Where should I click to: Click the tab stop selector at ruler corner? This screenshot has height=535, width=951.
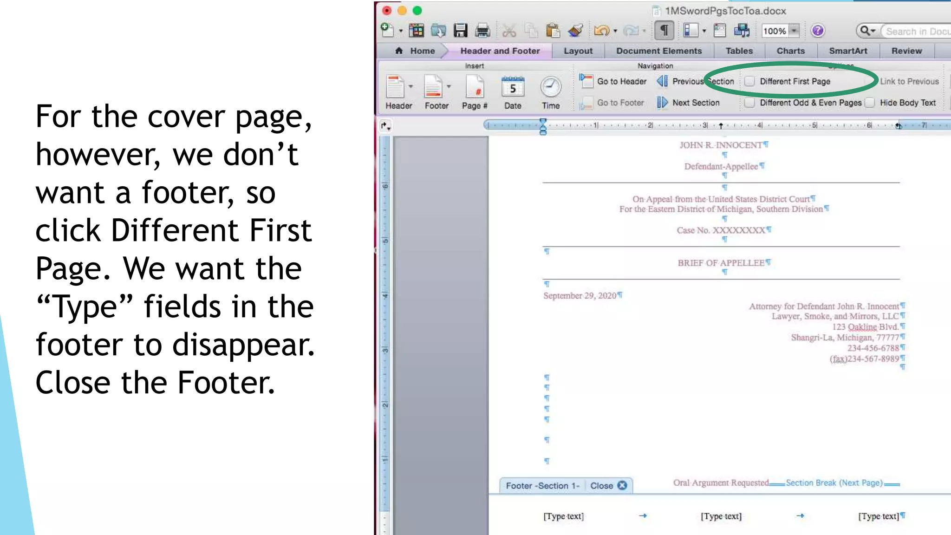(385, 125)
